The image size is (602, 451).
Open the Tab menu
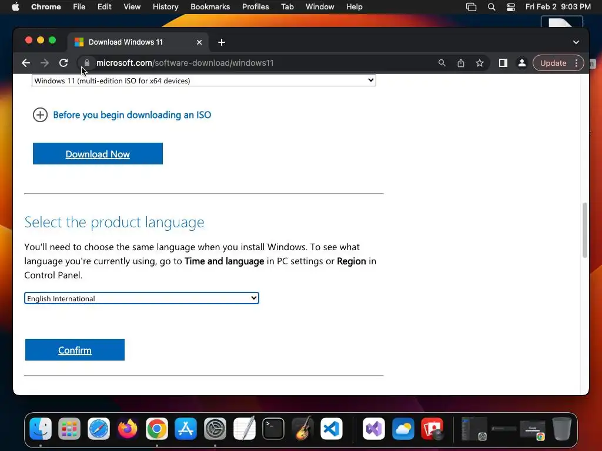[x=287, y=7]
